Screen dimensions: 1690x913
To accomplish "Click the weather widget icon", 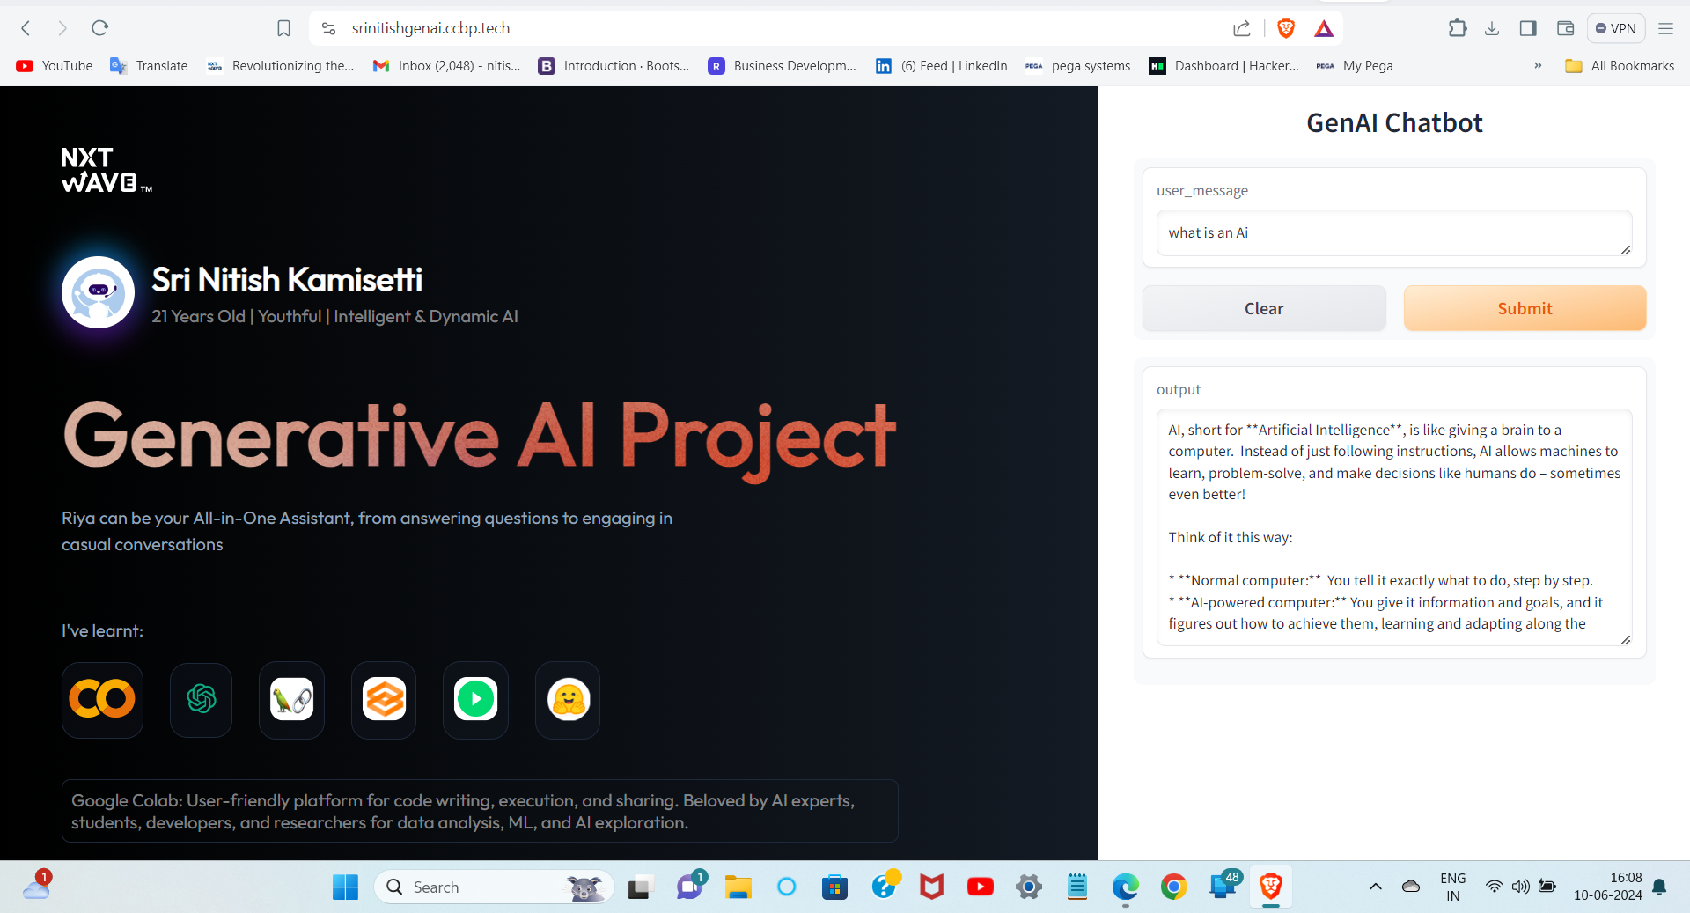I will click(36, 887).
